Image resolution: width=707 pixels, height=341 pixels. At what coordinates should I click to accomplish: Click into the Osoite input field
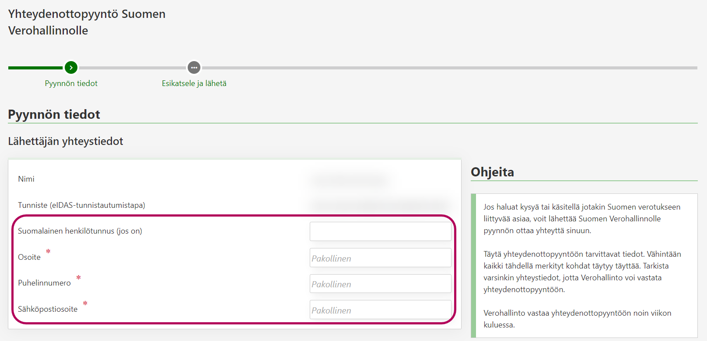[380, 258]
